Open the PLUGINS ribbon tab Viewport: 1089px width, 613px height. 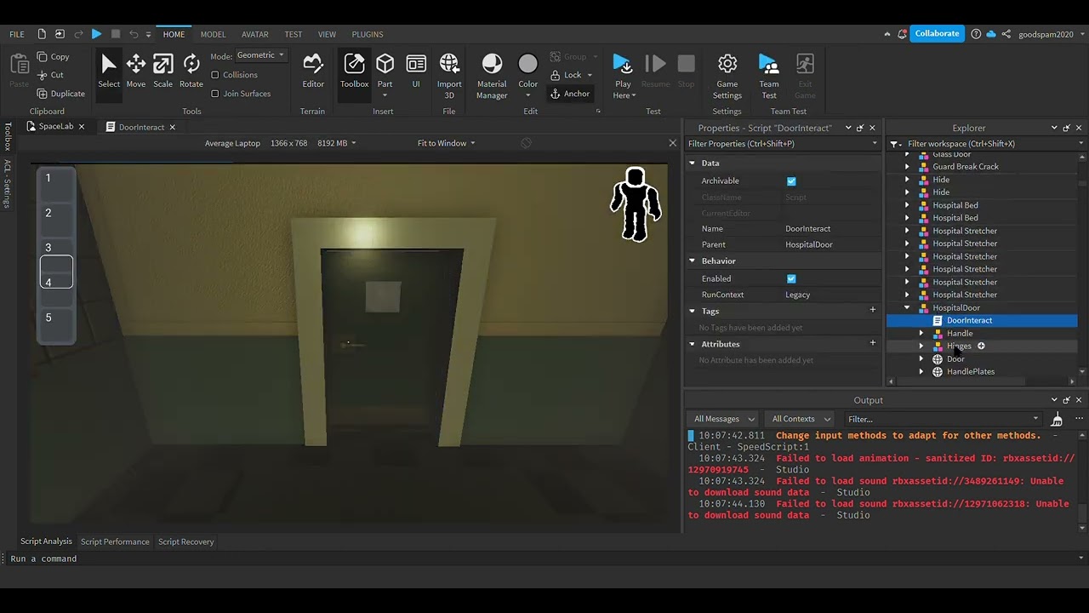[x=367, y=34]
